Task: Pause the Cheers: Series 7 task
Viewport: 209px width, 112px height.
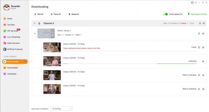Action: pos(199,34)
